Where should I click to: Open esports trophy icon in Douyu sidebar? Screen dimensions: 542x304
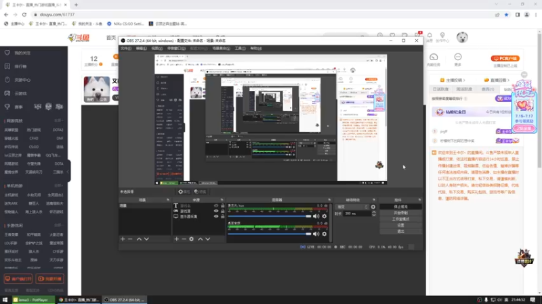point(7,107)
